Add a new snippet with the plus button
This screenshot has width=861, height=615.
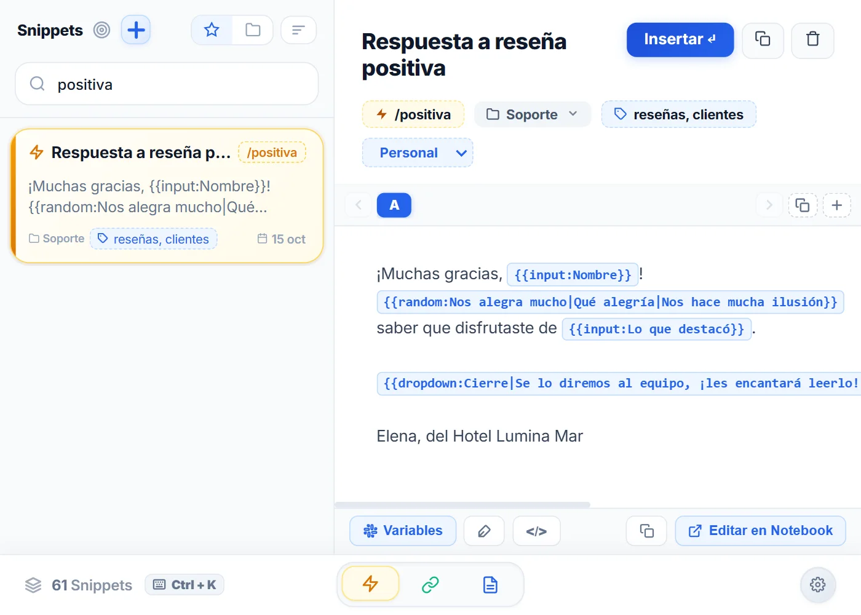(x=136, y=30)
